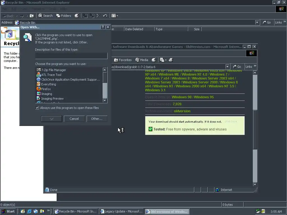Click the help question mark in Open With dialog
Image resolution: width=287 pixels, height=215 pixels.
(x=103, y=27)
